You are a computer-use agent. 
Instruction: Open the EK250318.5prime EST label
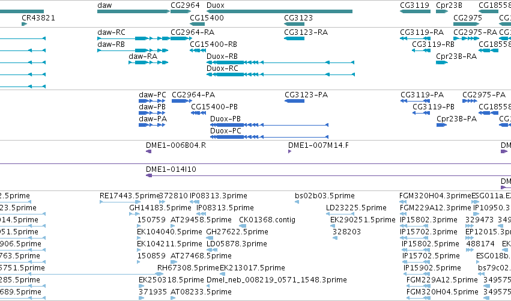(x=171, y=281)
